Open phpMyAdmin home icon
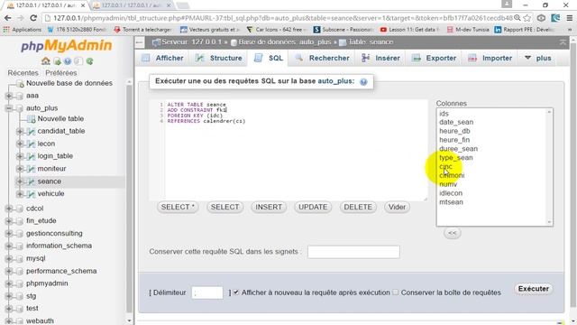Image resolution: width=577 pixels, height=325 pixels. pos(46,61)
